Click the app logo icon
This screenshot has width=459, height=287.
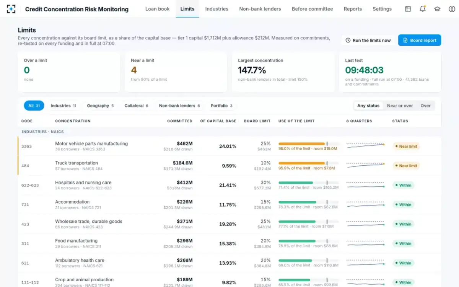click(x=11, y=9)
